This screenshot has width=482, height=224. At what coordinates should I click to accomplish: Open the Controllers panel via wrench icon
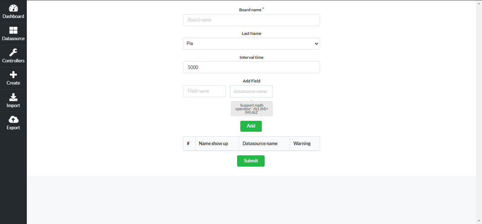[x=13, y=56]
